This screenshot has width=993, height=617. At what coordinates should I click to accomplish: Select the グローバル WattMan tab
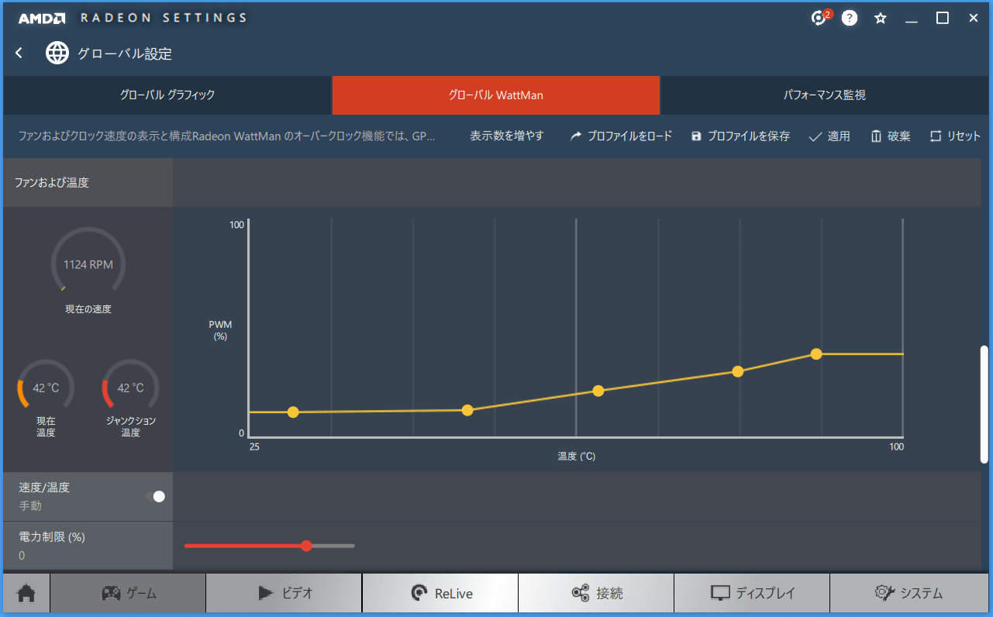point(496,95)
